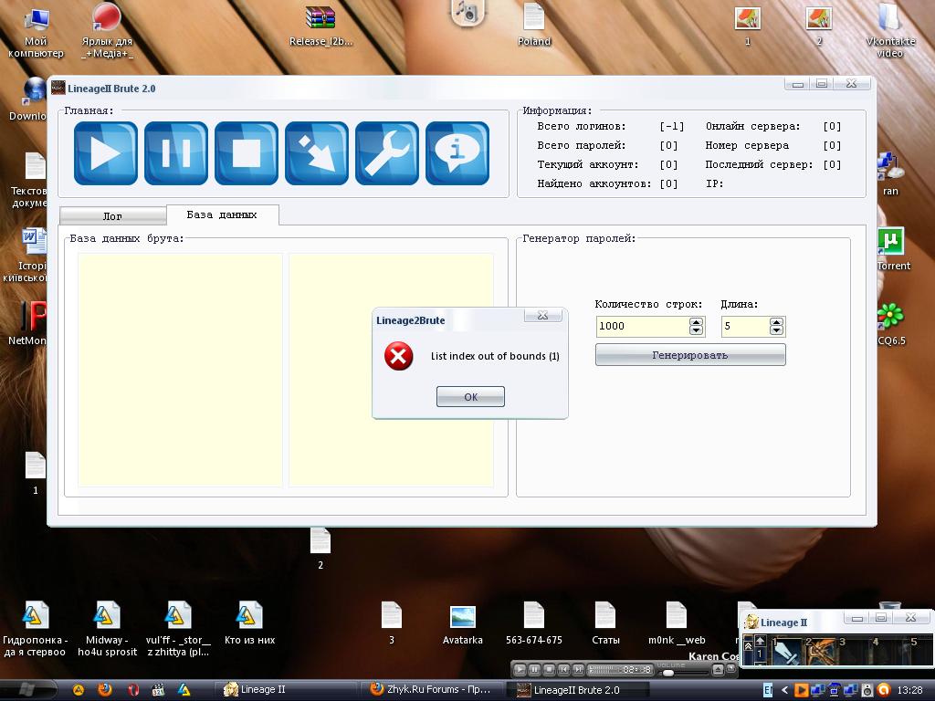Select the Avatarka image icon
The image size is (935, 701).
click(462, 624)
